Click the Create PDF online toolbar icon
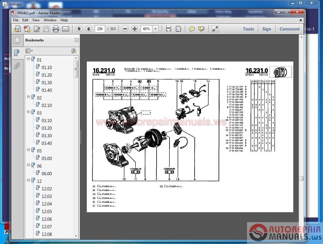The width and height of the screenshot is (323, 244). pyautogui.click(x=17, y=29)
